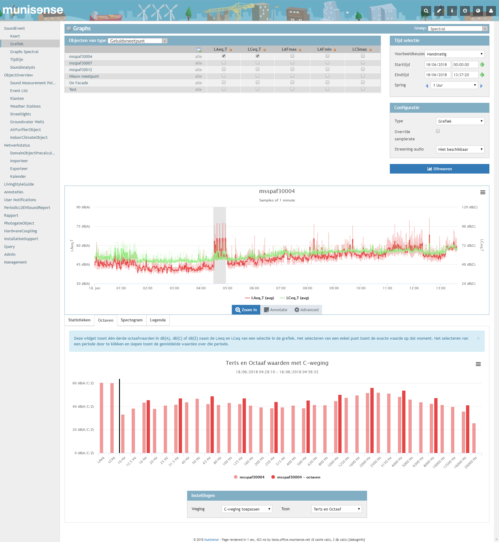Open the main graph hamburger menu
Viewport: 499px width, 542px height.
[x=483, y=192]
